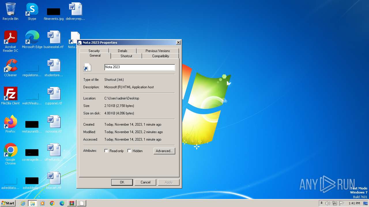Enable the Hidden attribute checkbox
This screenshot has width=369, height=207.
click(129, 151)
